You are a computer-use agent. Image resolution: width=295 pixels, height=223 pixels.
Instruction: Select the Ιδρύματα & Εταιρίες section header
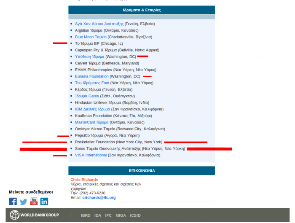click(142, 10)
